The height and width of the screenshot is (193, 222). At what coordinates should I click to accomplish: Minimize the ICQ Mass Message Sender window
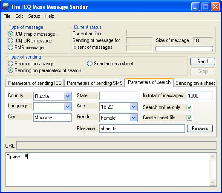[x=196, y=7]
